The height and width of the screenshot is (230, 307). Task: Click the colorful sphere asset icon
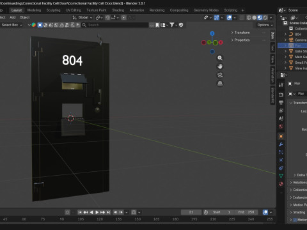(34, 25)
